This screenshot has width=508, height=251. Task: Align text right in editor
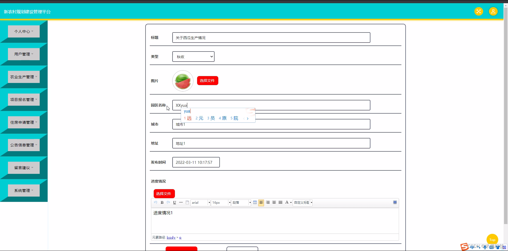[268, 202]
